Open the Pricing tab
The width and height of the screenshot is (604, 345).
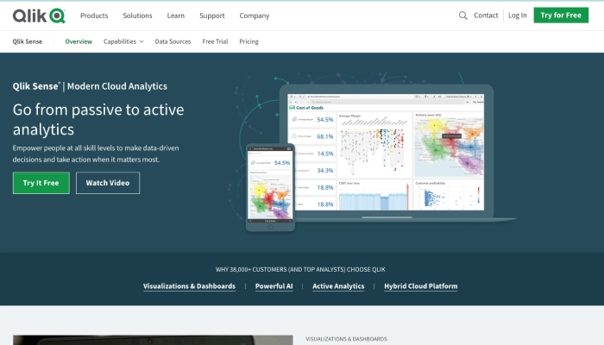(x=249, y=41)
